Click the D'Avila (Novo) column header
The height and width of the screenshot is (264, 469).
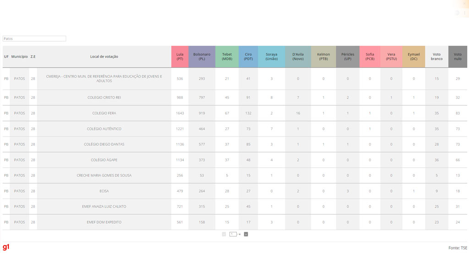click(x=298, y=57)
